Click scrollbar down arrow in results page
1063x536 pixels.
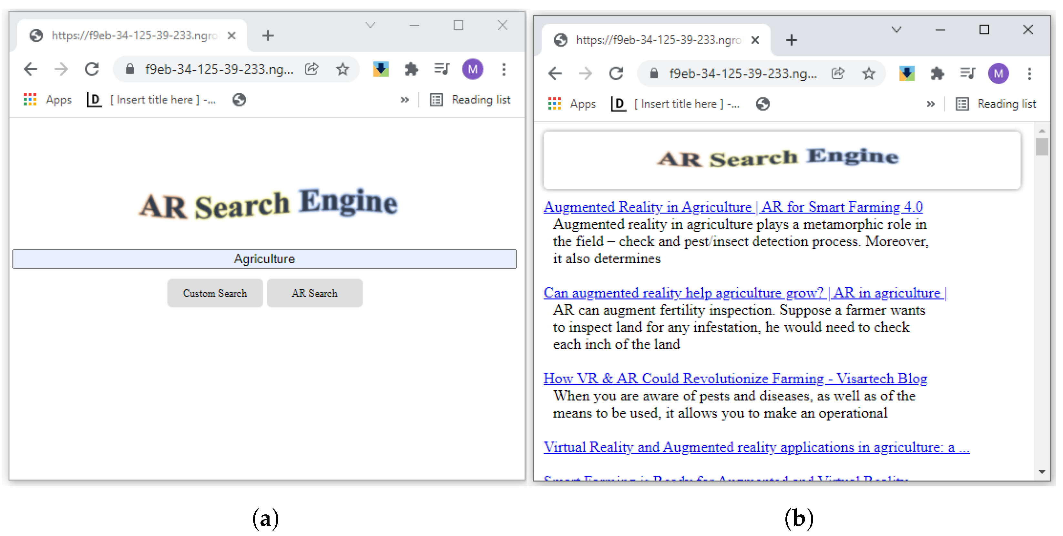coord(1042,472)
